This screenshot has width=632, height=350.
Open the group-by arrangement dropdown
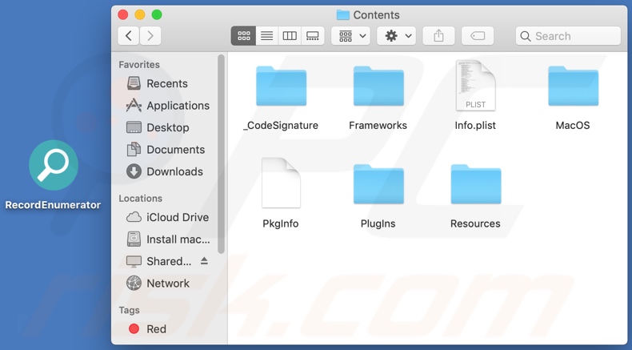(x=350, y=36)
